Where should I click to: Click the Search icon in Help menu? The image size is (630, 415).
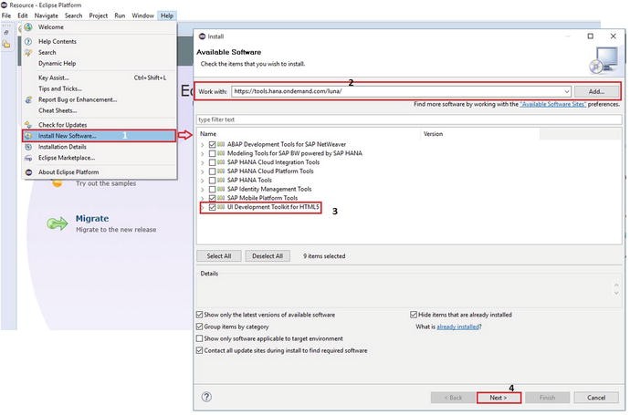[x=28, y=53]
